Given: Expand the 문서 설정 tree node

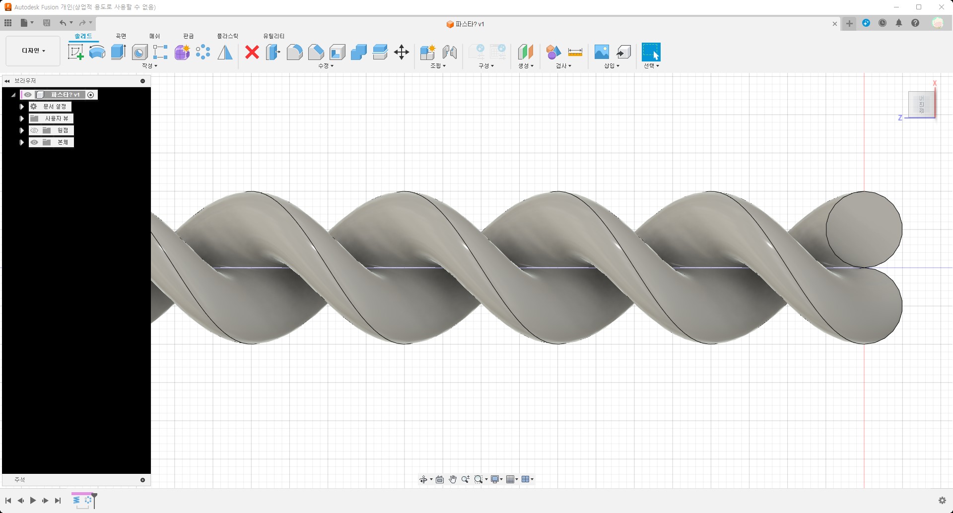Looking at the screenshot, I should tap(22, 107).
